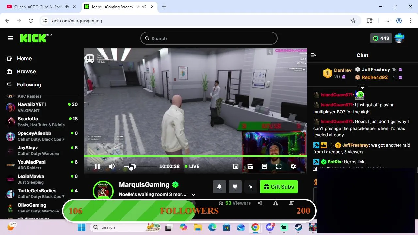Viewport: 418px width, 235px height.
Task: Open the user profile avatar menu
Action: pyautogui.click(x=399, y=38)
